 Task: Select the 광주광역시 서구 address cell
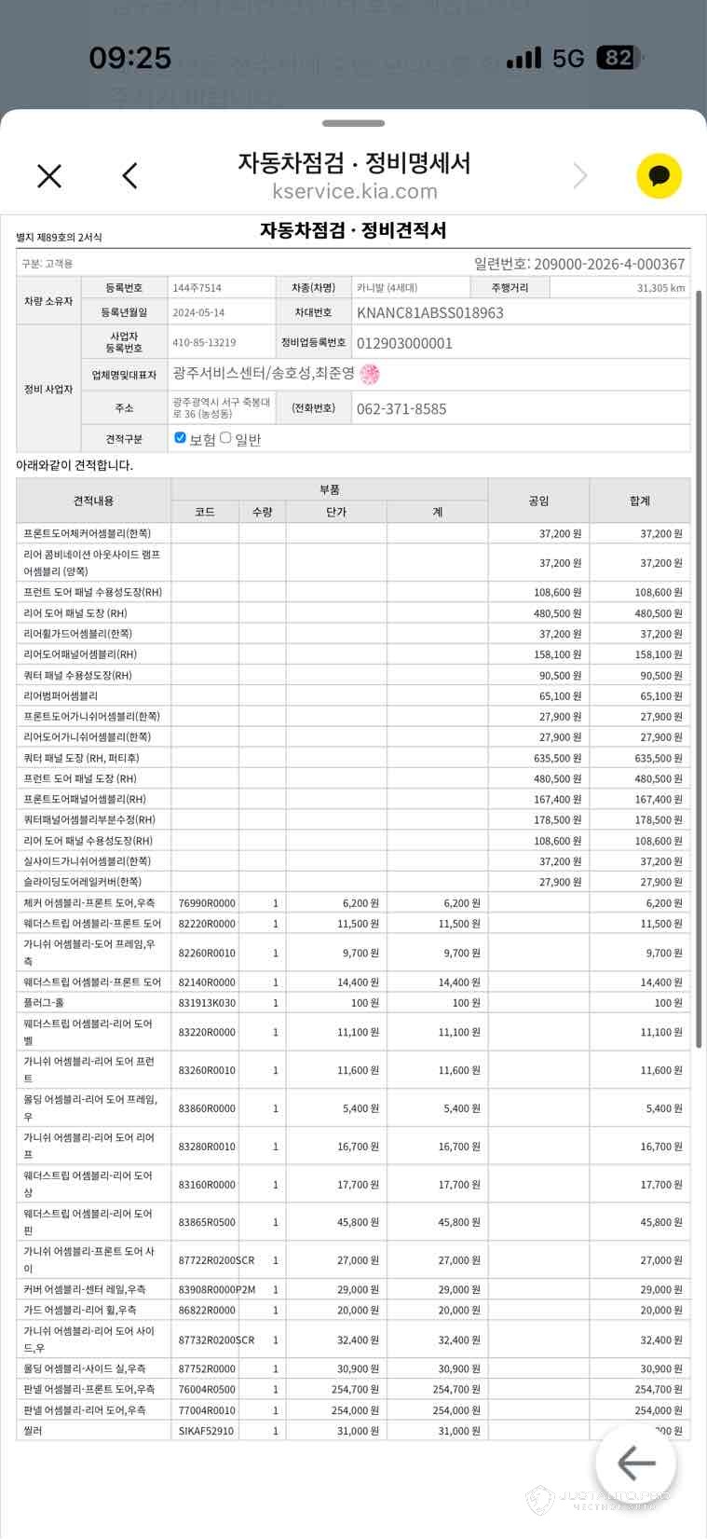tap(220, 408)
